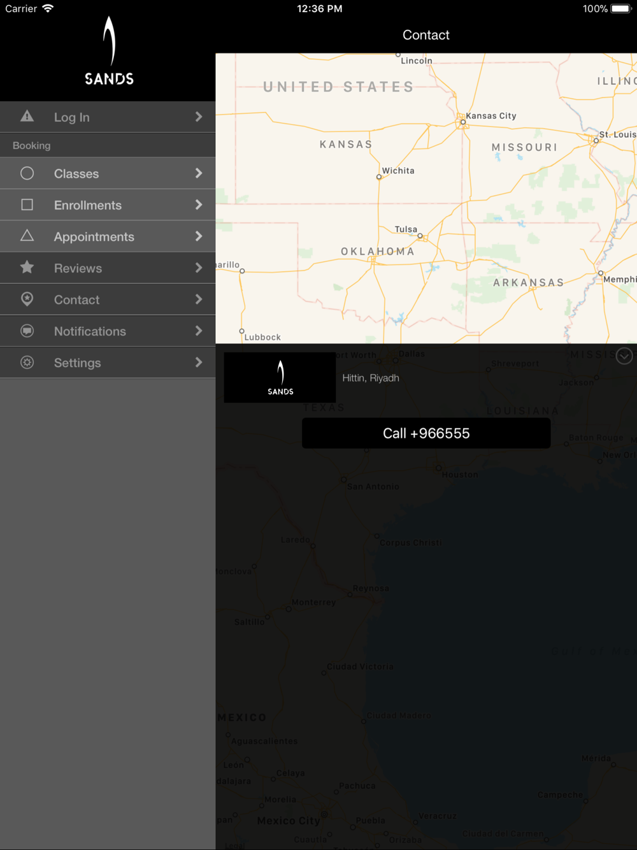Tap the chevron on the Appointments row
This screenshot has height=850, width=637.
pos(199,236)
